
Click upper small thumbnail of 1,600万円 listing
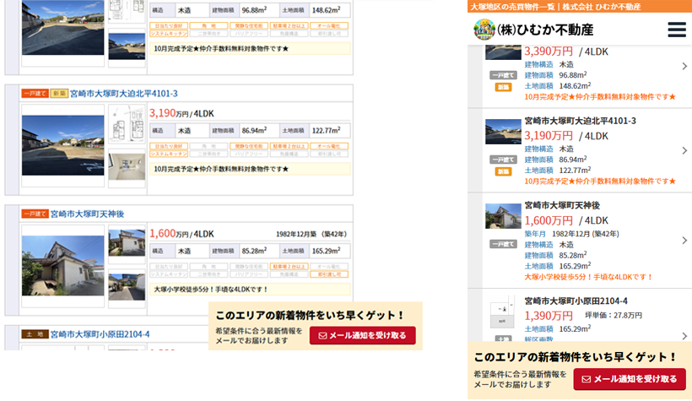pos(127,242)
